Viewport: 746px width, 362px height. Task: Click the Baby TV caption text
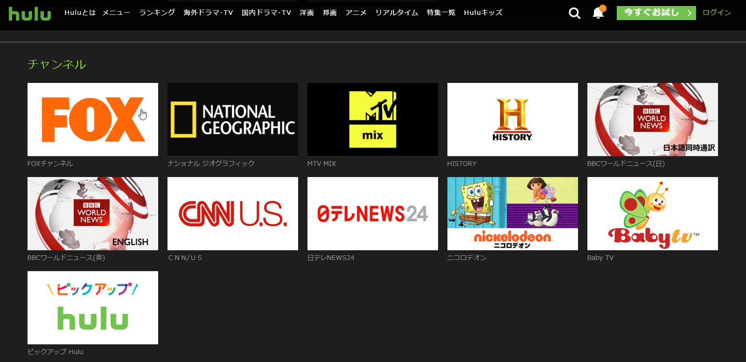click(x=600, y=258)
